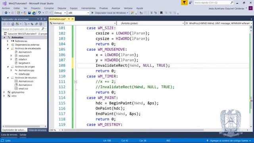This screenshot has height=143, width=254.
Task: Click the Navigate Backward toolbar icon
Action: point(6,13)
